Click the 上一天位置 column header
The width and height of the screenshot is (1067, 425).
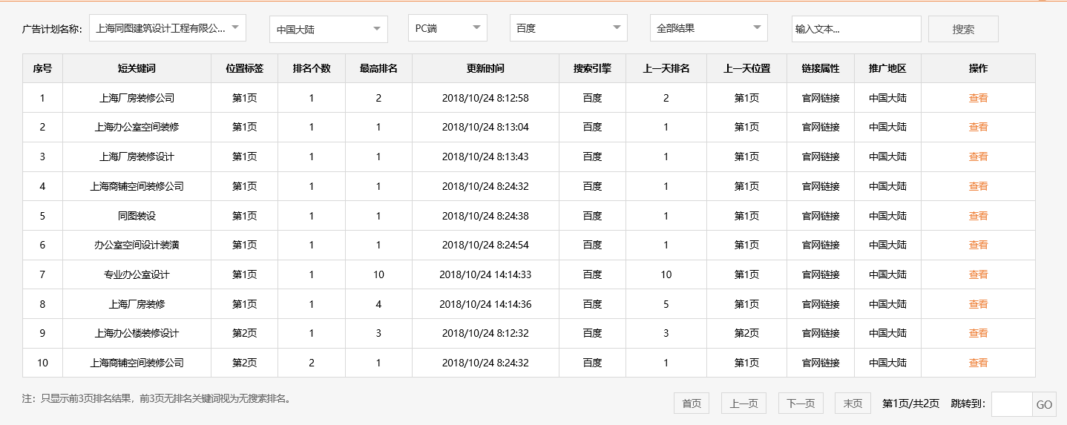tap(746, 68)
